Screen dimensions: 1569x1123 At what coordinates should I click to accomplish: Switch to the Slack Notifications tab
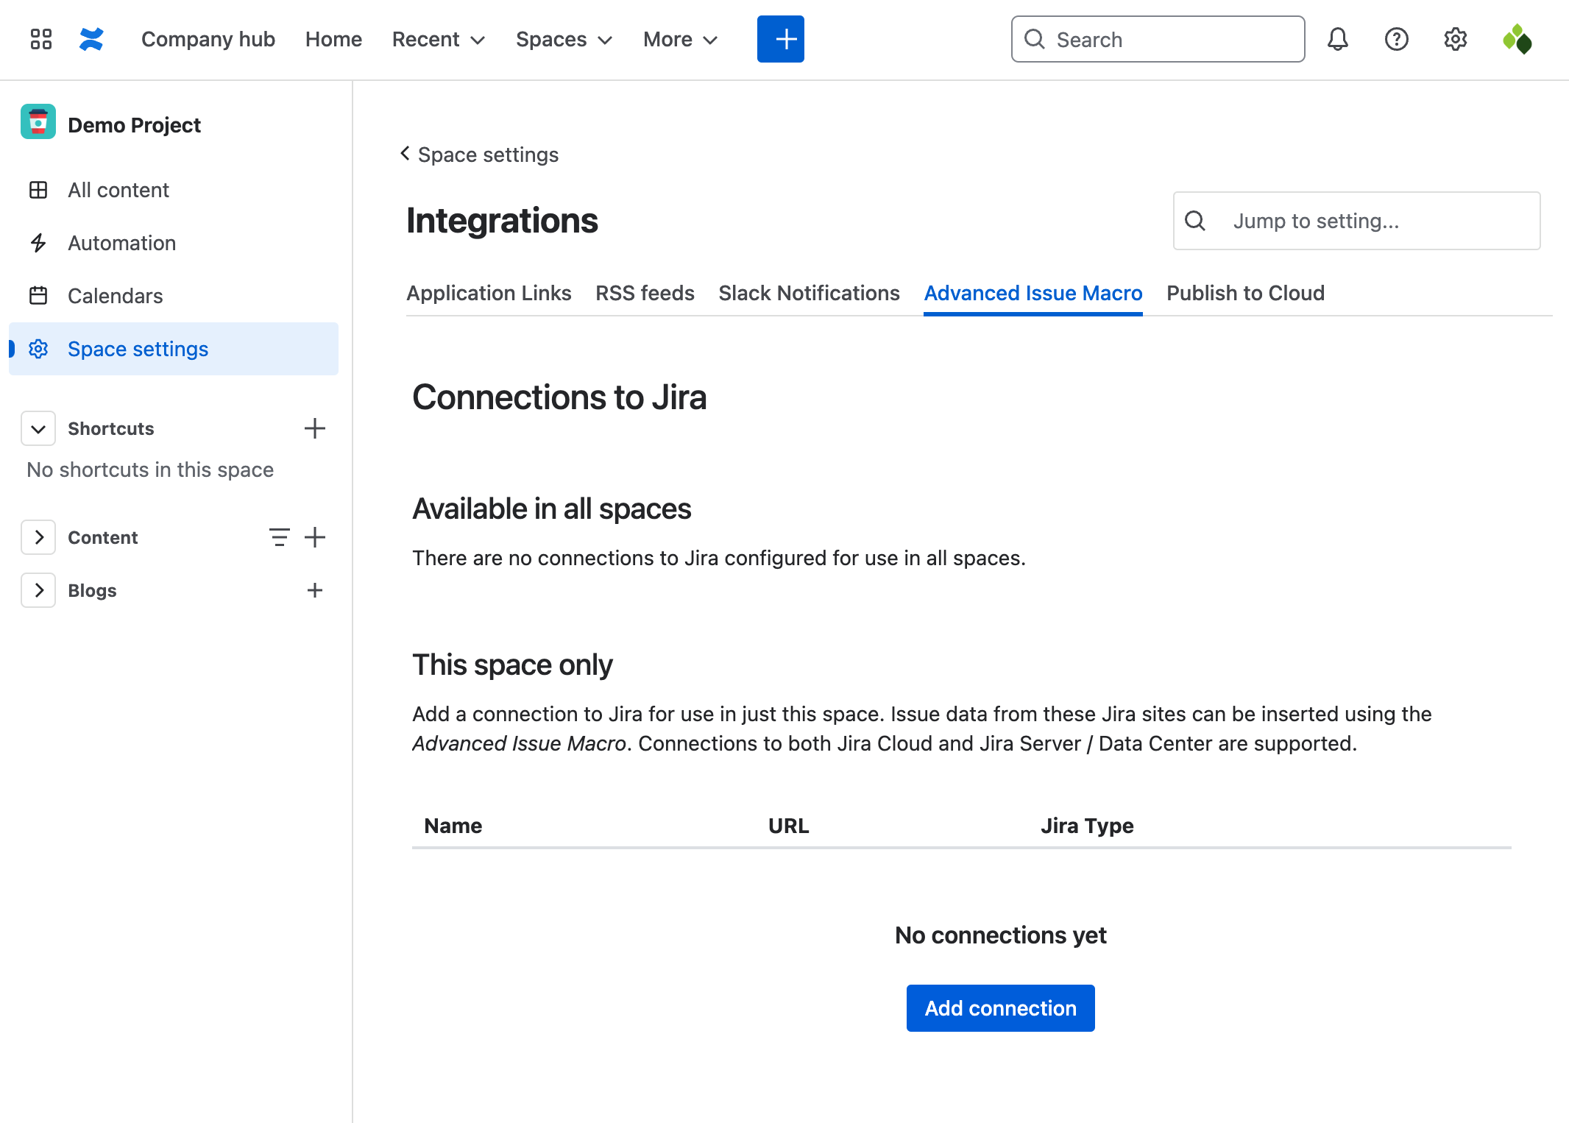coord(809,293)
